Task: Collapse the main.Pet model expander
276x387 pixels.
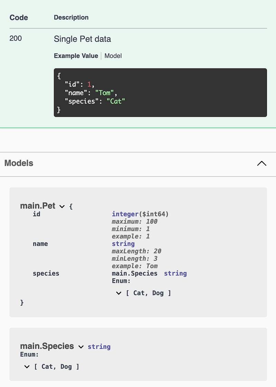Action: coord(62,206)
